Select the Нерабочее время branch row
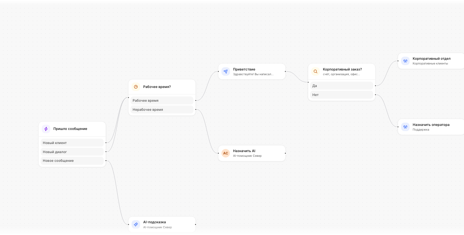Image resolution: width=464 pixels, height=235 pixels. coord(162,109)
